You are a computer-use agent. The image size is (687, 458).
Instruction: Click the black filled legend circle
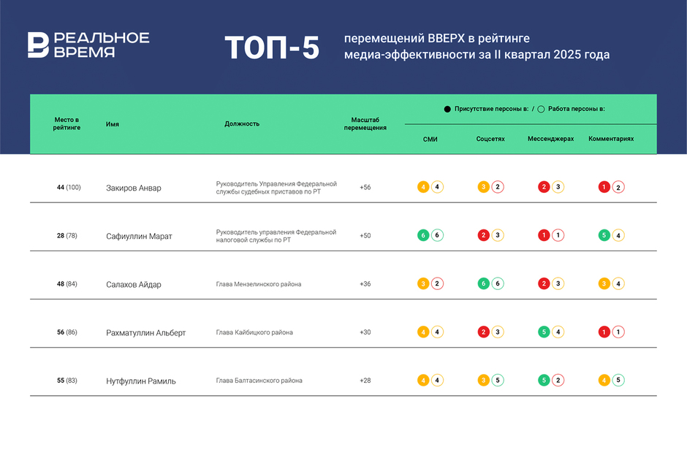click(x=447, y=109)
